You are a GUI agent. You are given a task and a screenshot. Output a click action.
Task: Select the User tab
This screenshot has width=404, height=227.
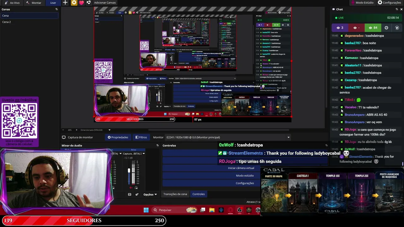point(53,3)
